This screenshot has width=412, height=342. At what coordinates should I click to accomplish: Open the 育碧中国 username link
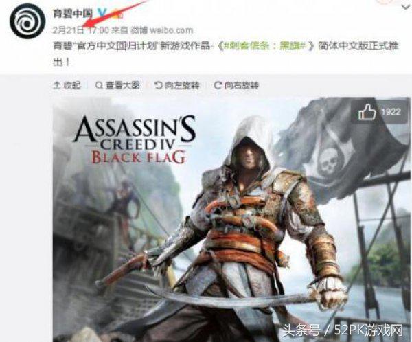click(x=73, y=13)
